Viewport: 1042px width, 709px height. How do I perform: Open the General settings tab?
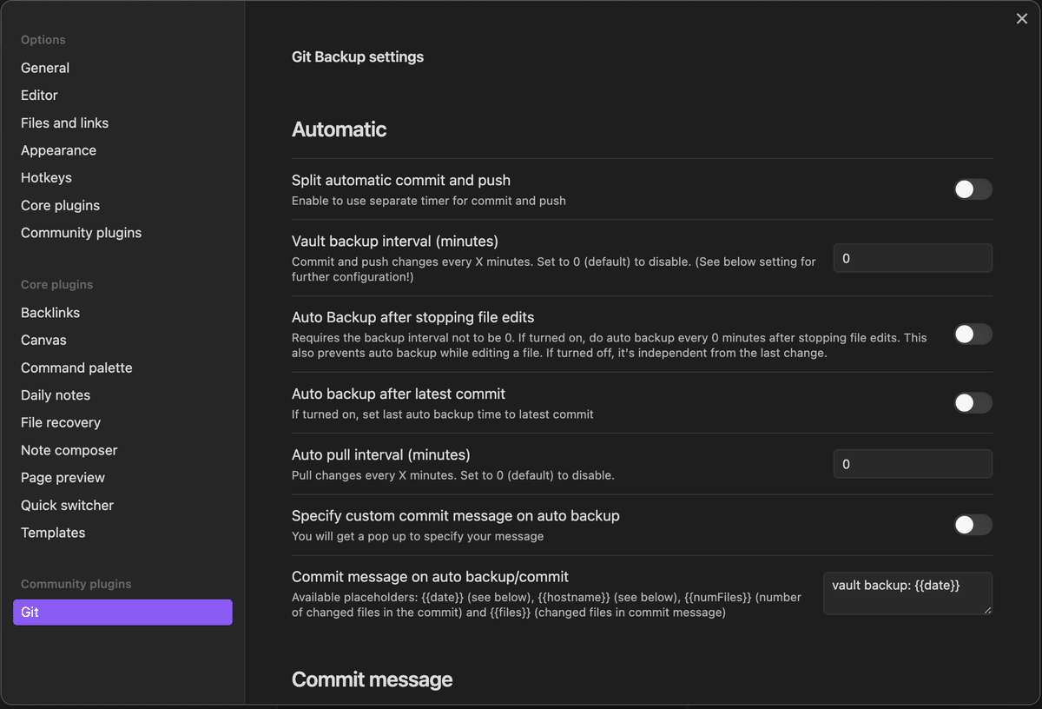click(x=45, y=68)
